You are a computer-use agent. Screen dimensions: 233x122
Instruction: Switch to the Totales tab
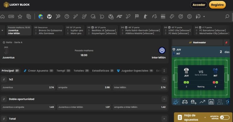tap(81, 71)
